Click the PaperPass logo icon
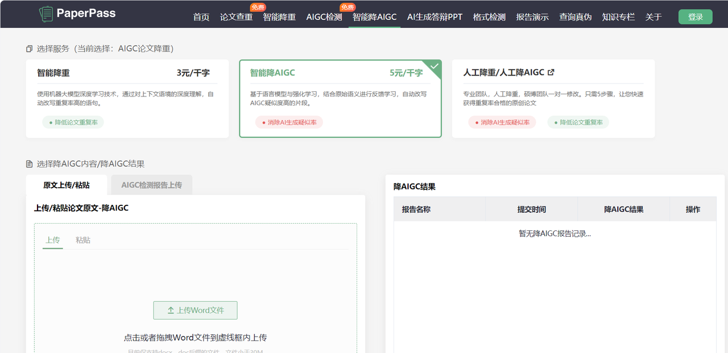This screenshot has width=728, height=353. [x=46, y=14]
